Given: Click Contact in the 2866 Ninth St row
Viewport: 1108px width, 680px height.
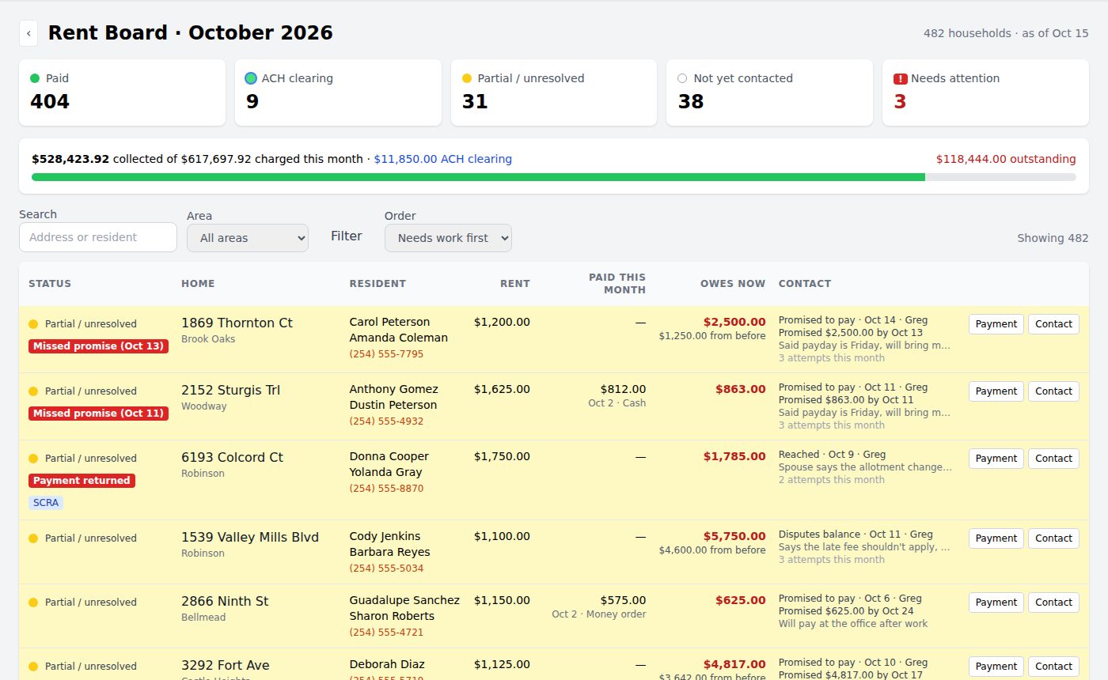Looking at the screenshot, I should (x=1053, y=603).
